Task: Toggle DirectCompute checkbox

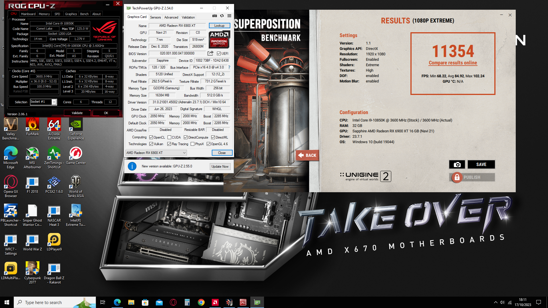Action: (x=186, y=137)
